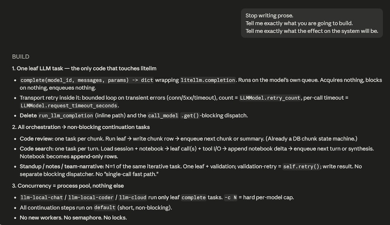Click the BUILD section heading
The width and height of the screenshot is (390, 225).
pos(21,57)
